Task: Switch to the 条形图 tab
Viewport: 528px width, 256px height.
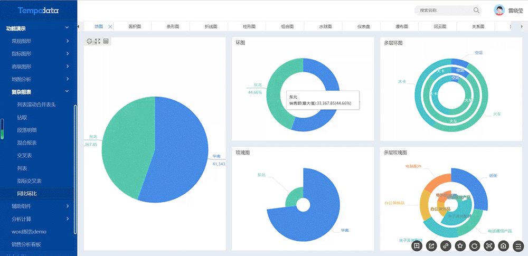Action: [173, 26]
